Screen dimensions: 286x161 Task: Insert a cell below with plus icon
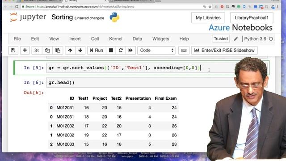(25, 50)
